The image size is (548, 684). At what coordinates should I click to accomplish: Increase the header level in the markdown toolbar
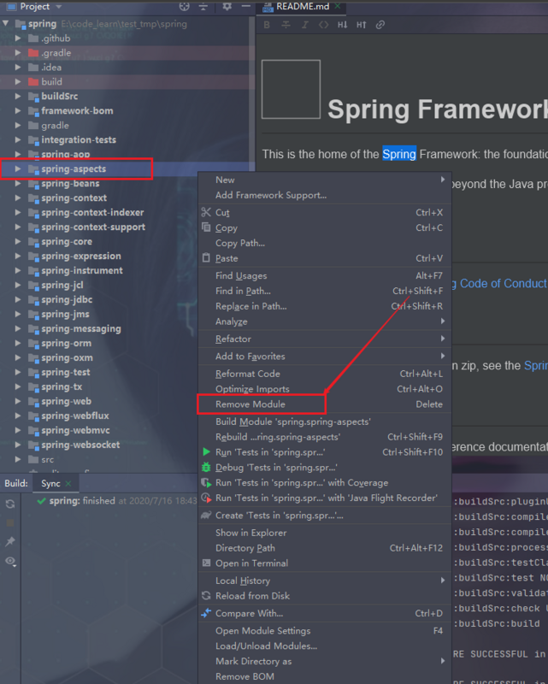tap(362, 25)
